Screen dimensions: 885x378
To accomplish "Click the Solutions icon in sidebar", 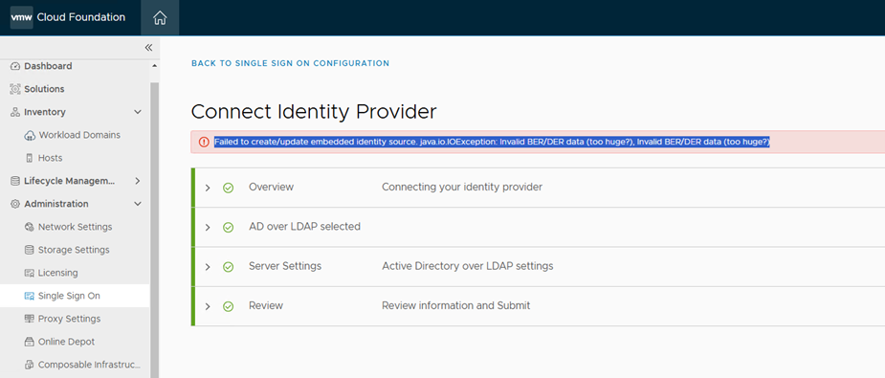I will (15, 89).
